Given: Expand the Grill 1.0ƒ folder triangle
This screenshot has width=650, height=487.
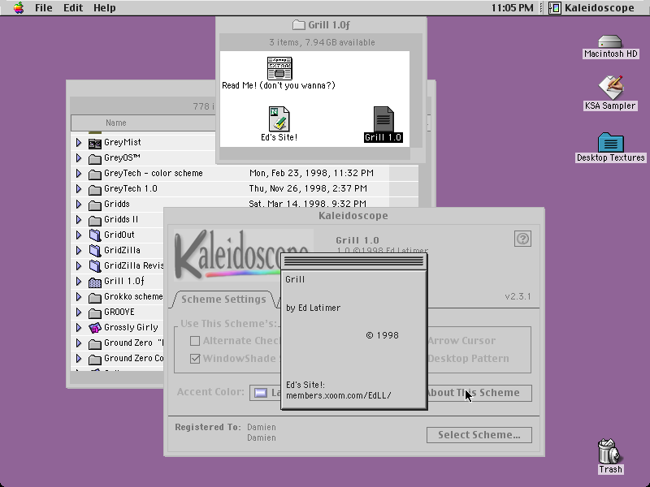Looking at the screenshot, I should (x=79, y=281).
